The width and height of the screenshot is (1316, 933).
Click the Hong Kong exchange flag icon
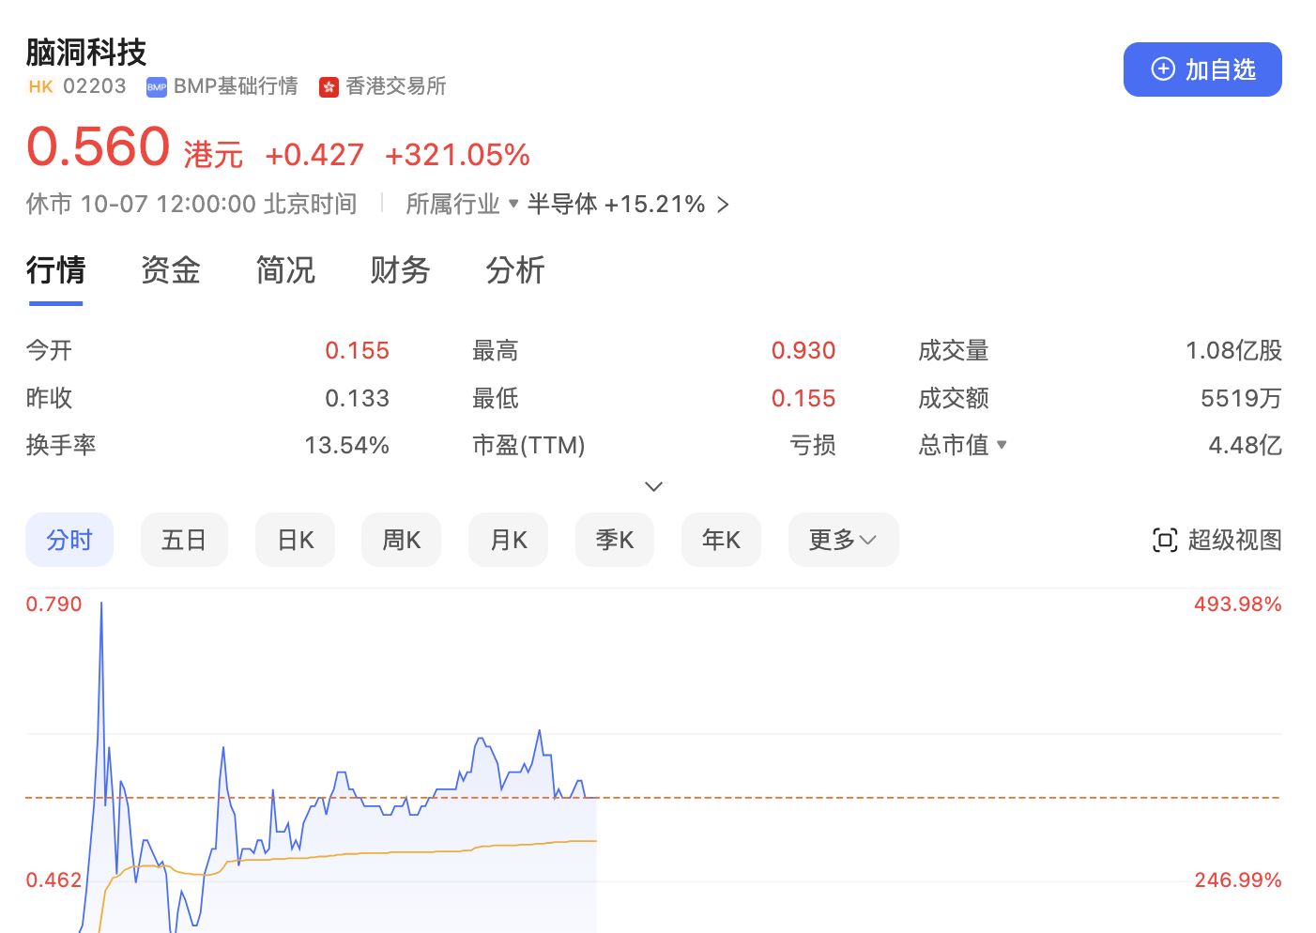pos(329,87)
